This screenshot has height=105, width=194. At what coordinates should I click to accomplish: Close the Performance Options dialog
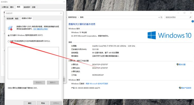61,13
